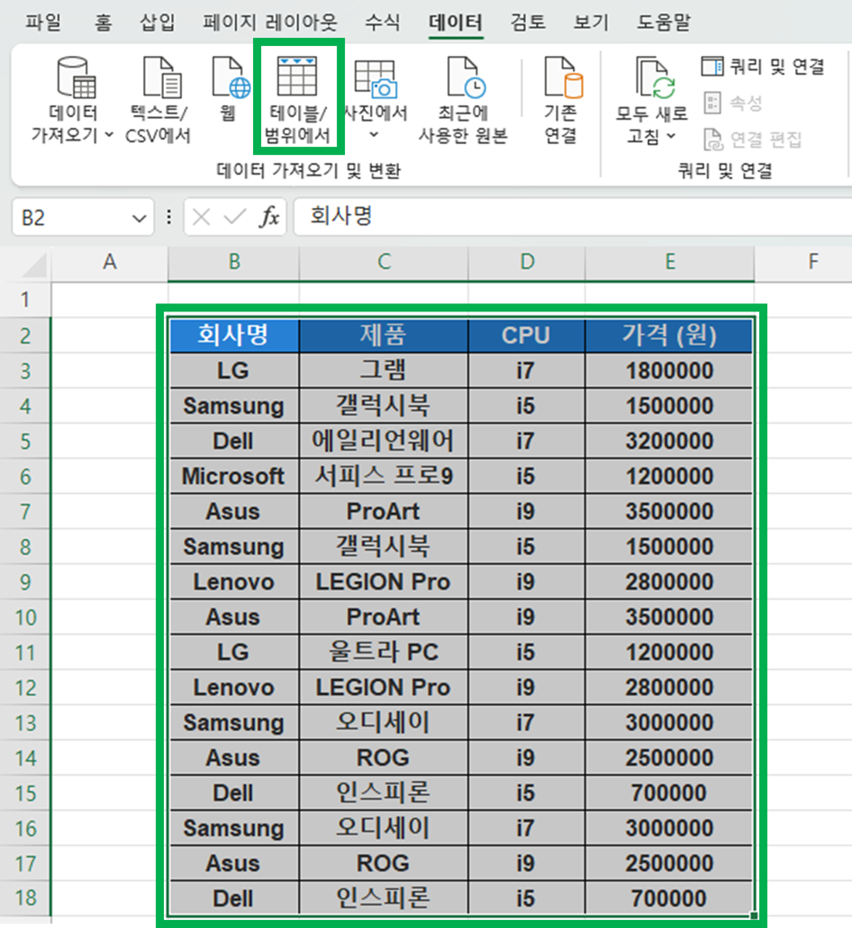Click 연결 편집 (Edit Links) button

(x=752, y=140)
